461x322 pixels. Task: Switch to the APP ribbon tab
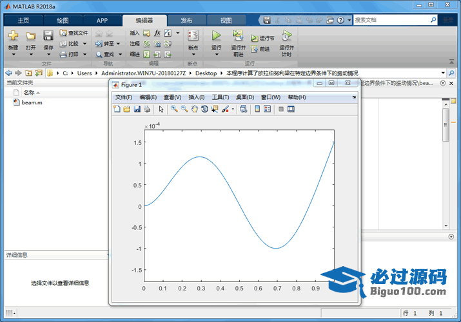click(102, 21)
